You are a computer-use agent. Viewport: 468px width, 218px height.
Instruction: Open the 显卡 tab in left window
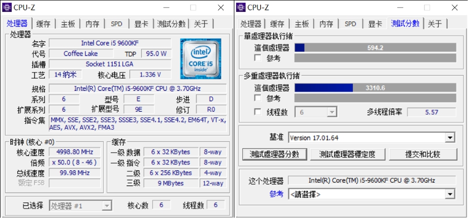click(x=141, y=24)
